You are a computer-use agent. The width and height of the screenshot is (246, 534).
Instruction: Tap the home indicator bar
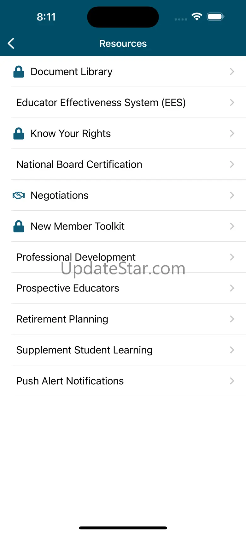click(123, 528)
